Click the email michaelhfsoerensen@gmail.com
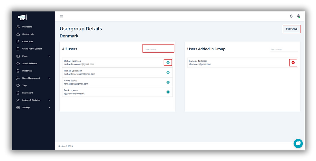The image size is (316, 161). coord(79,74)
